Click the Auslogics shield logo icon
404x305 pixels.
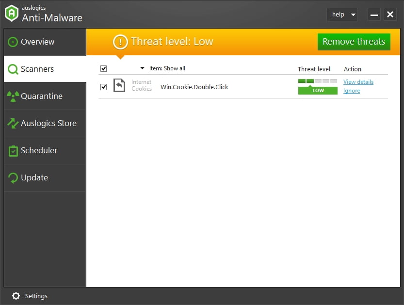coord(12,14)
